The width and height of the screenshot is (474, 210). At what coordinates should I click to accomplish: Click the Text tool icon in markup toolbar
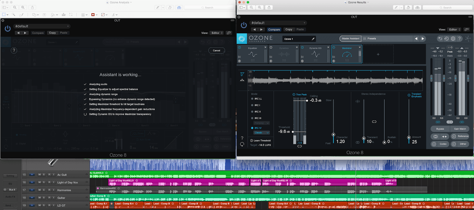click(44, 14)
